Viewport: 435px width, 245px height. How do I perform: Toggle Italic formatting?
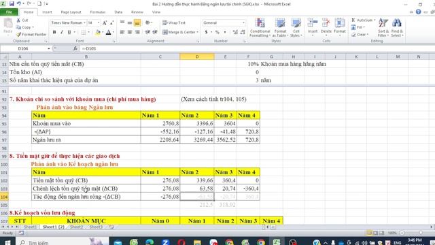[x=62, y=32]
